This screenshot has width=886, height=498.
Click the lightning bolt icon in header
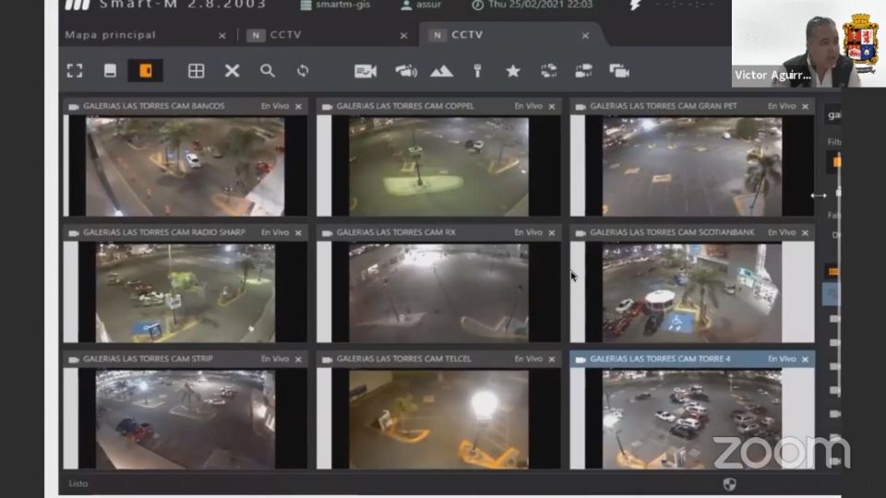635,6
